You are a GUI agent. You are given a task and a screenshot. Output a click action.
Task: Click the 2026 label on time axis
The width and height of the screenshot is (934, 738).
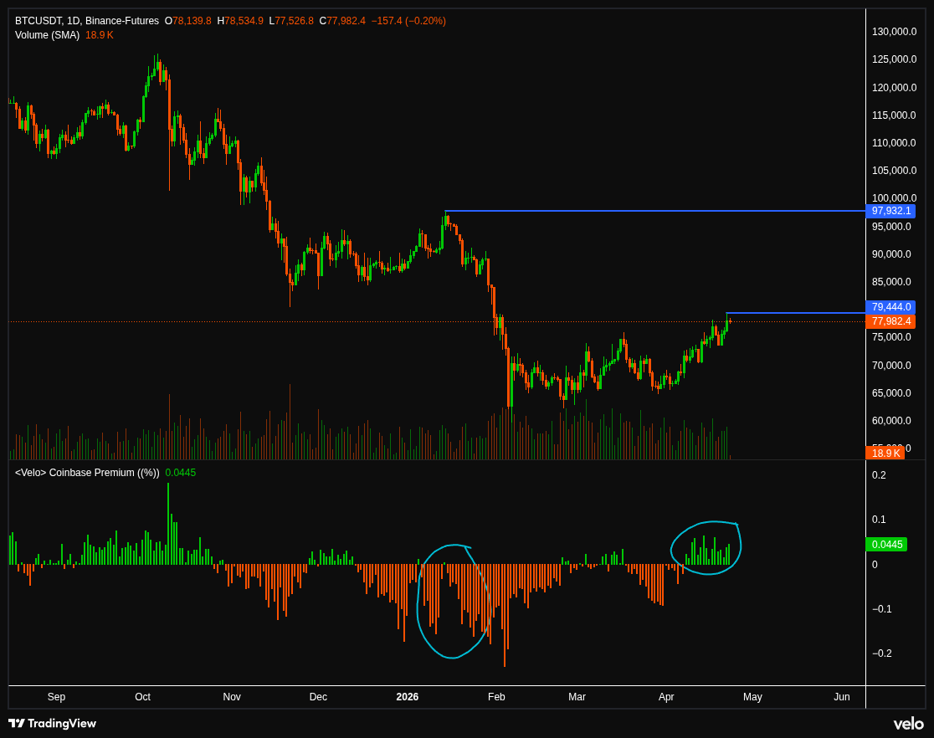coord(408,696)
